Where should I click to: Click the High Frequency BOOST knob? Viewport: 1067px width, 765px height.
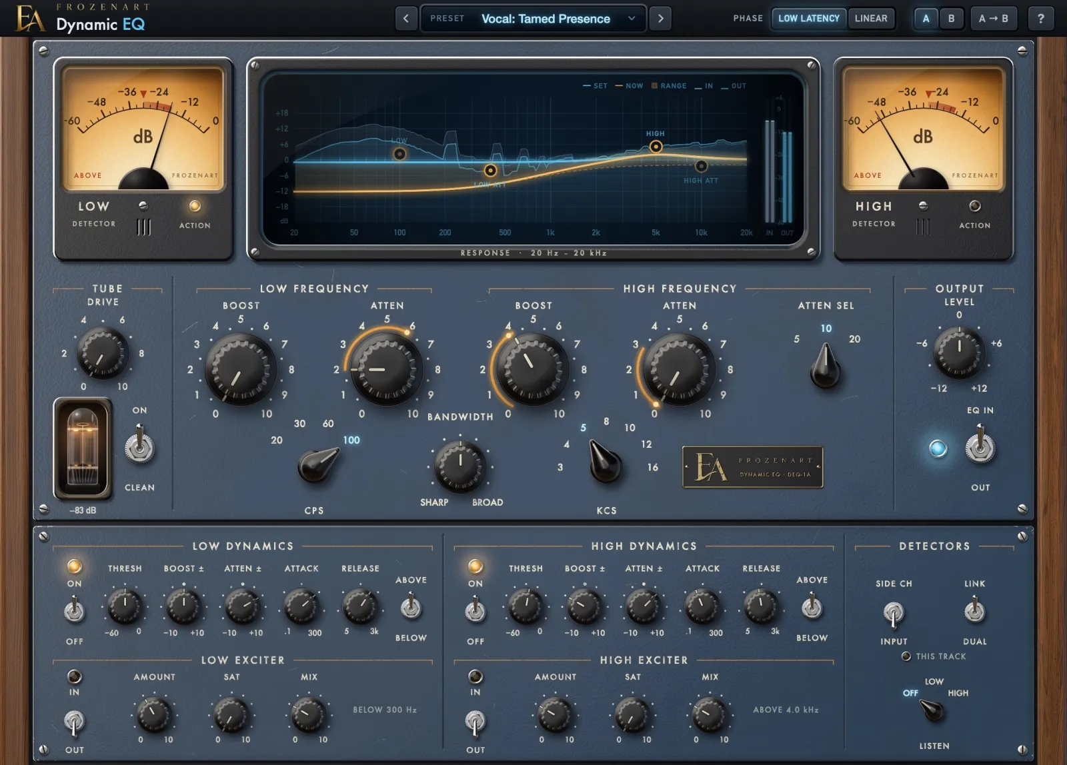(x=533, y=369)
